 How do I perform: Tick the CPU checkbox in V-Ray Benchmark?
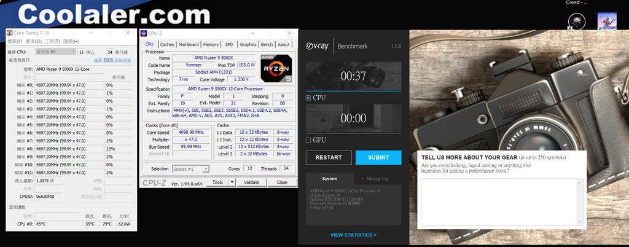point(308,98)
